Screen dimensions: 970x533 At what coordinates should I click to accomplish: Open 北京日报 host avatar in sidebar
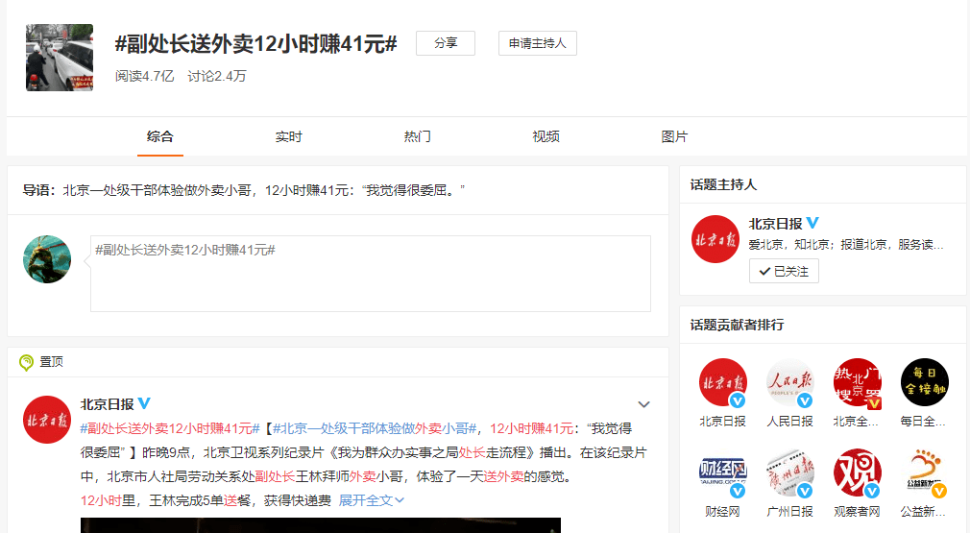pyautogui.click(x=715, y=239)
